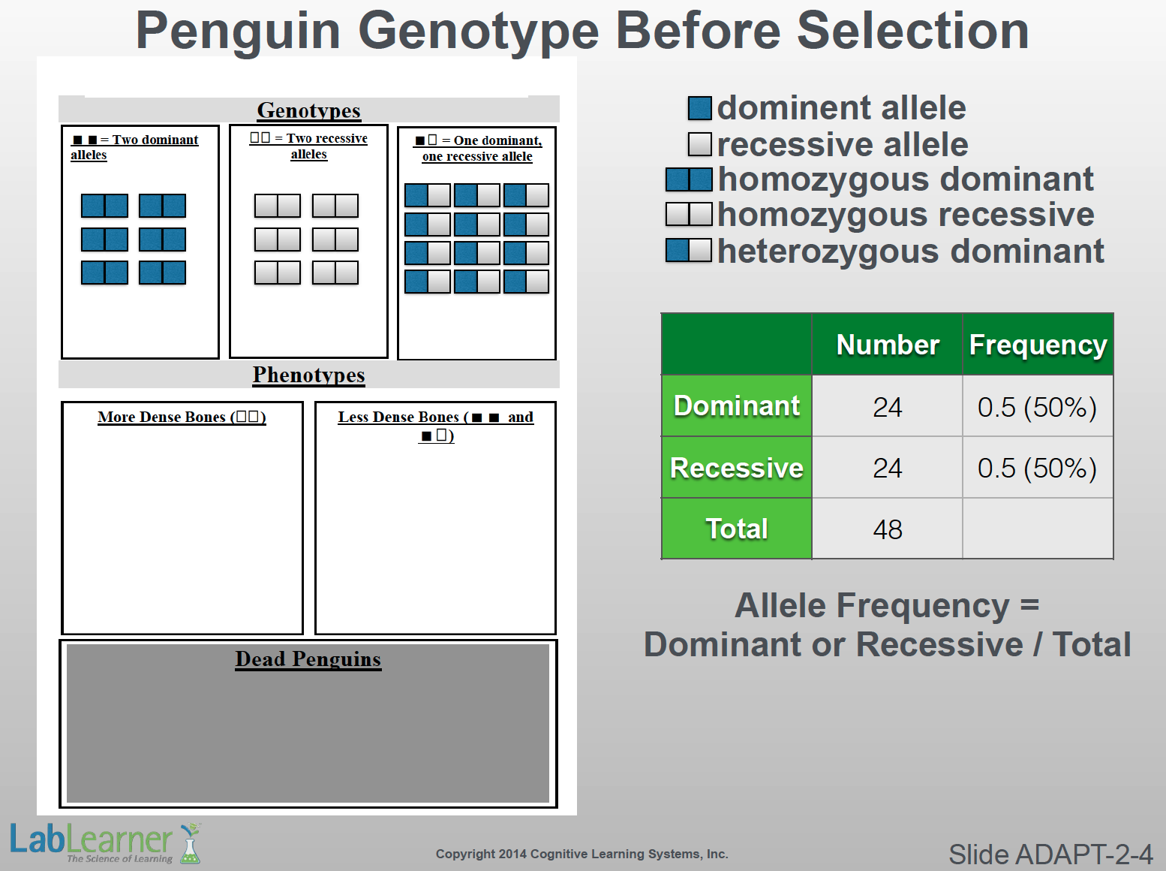
Task: Click the Less Dense Bones label
Action: click(x=435, y=425)
